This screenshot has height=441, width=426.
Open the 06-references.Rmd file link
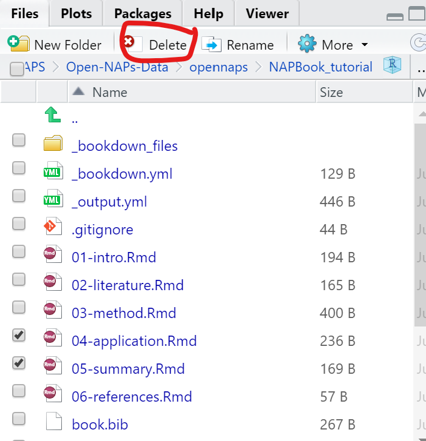132,397
